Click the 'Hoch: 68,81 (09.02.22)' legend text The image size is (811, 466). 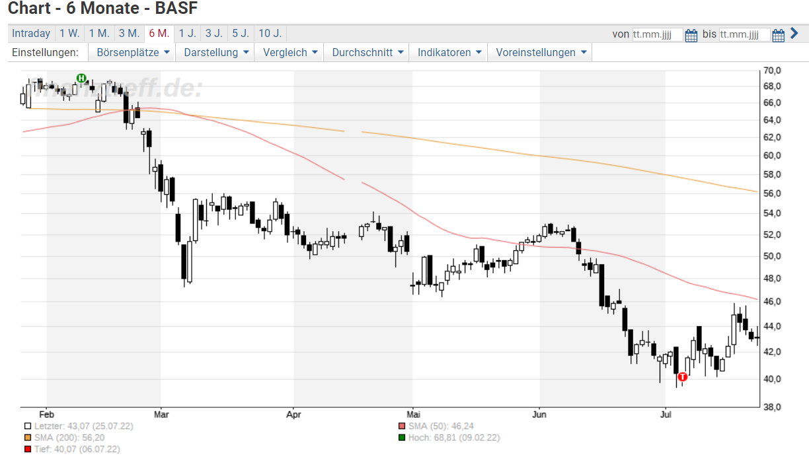coord(454,438)
